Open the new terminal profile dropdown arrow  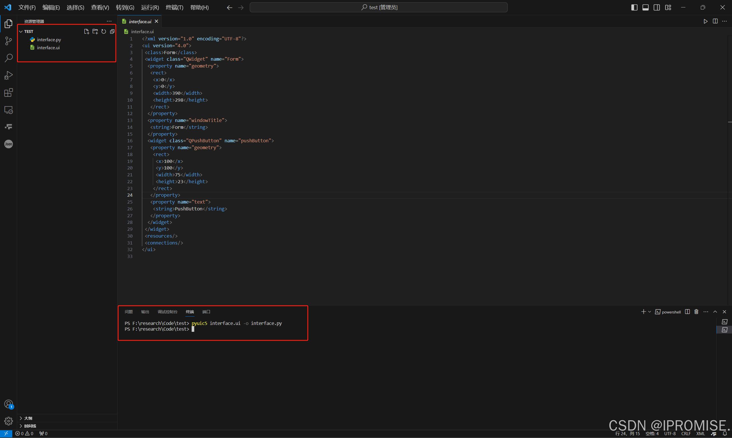[x=649, y=312]
